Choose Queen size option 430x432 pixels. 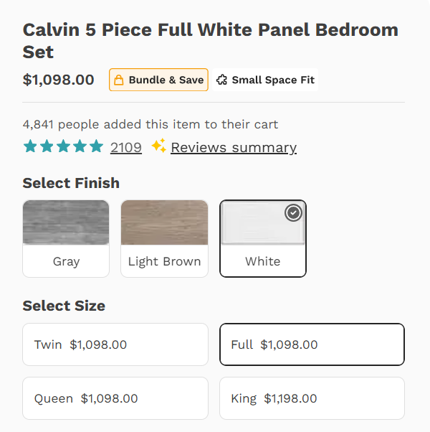click(115, 398)
